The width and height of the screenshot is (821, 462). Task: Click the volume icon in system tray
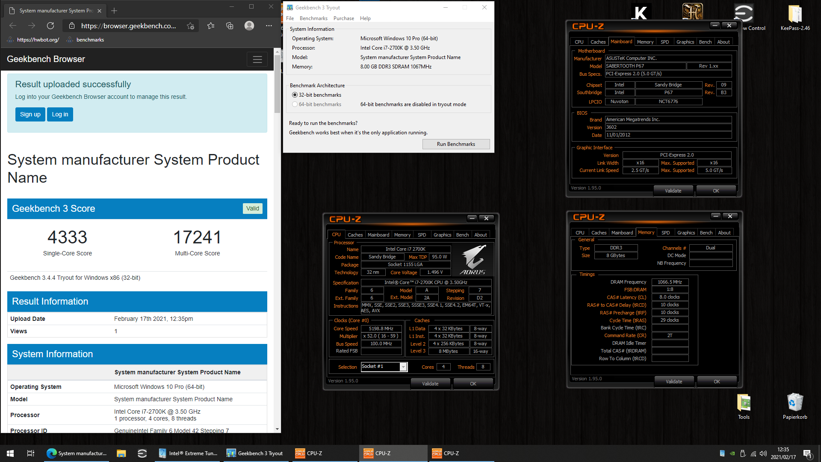[763, 453]
